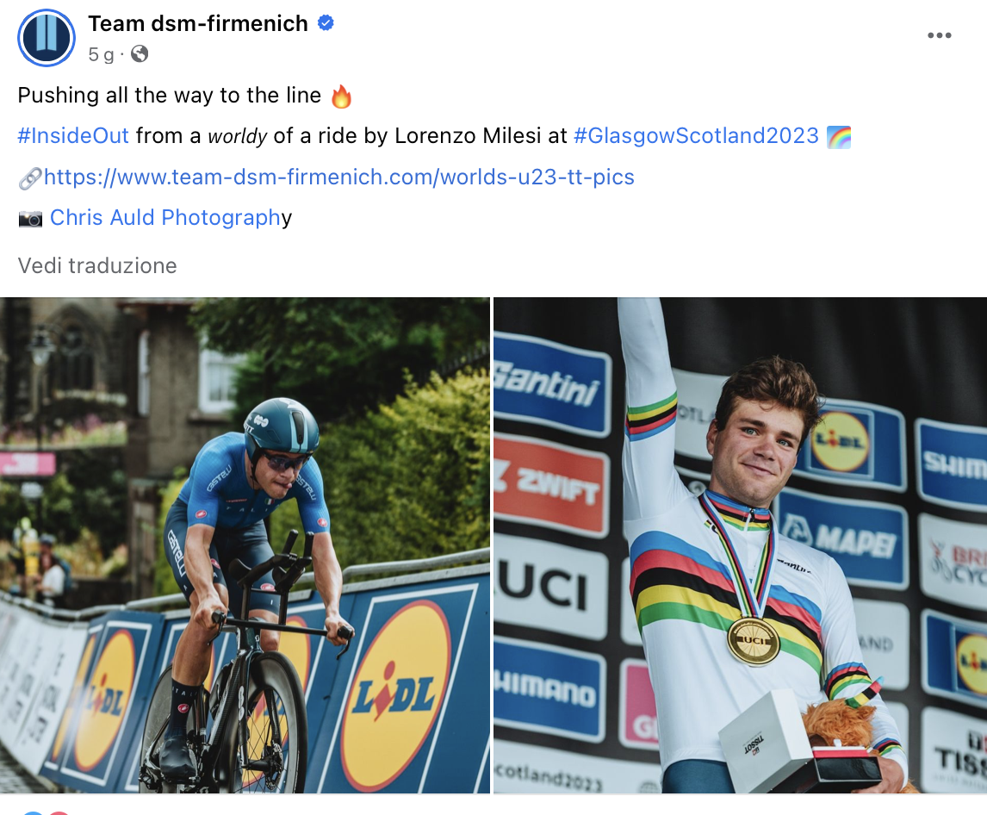The image size is (987, 815).
Task: Click the fire emoji in the post text
Action: coord(342,96)
